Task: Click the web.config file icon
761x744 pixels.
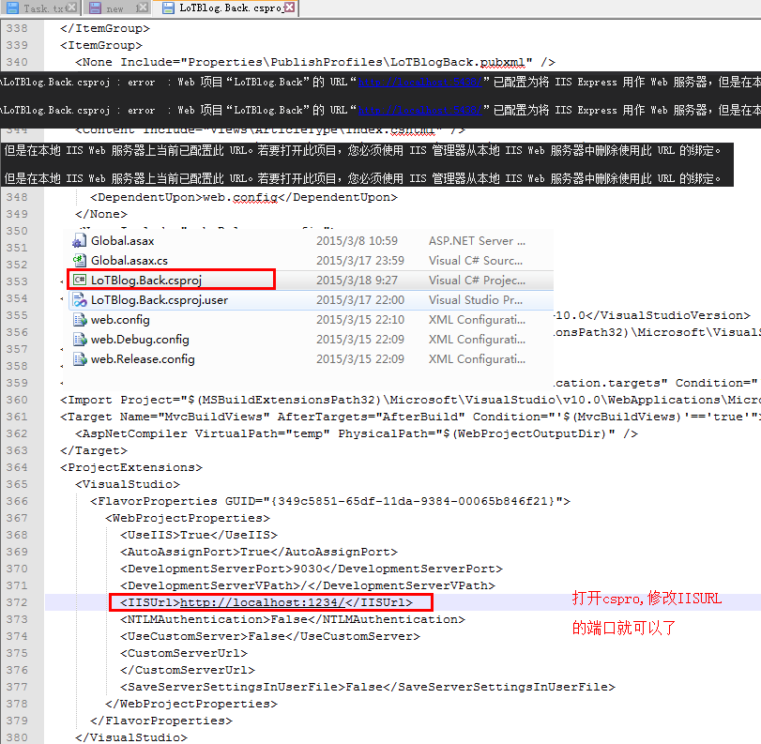Action: point(79,319)
